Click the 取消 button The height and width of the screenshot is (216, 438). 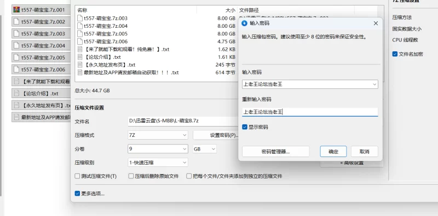365,152
